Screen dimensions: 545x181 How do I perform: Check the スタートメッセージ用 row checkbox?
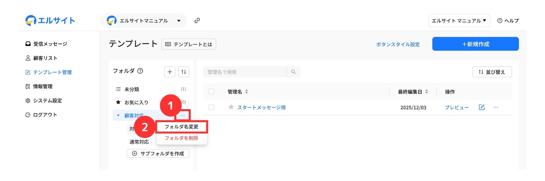point(211,107)
